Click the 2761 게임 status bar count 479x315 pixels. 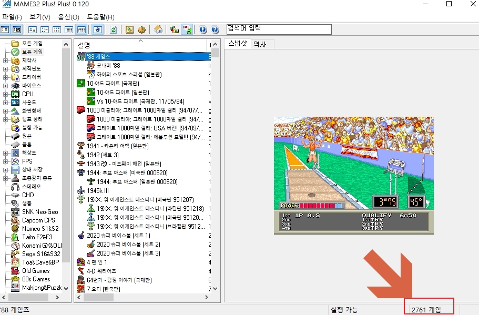click(x=426, y=310)
